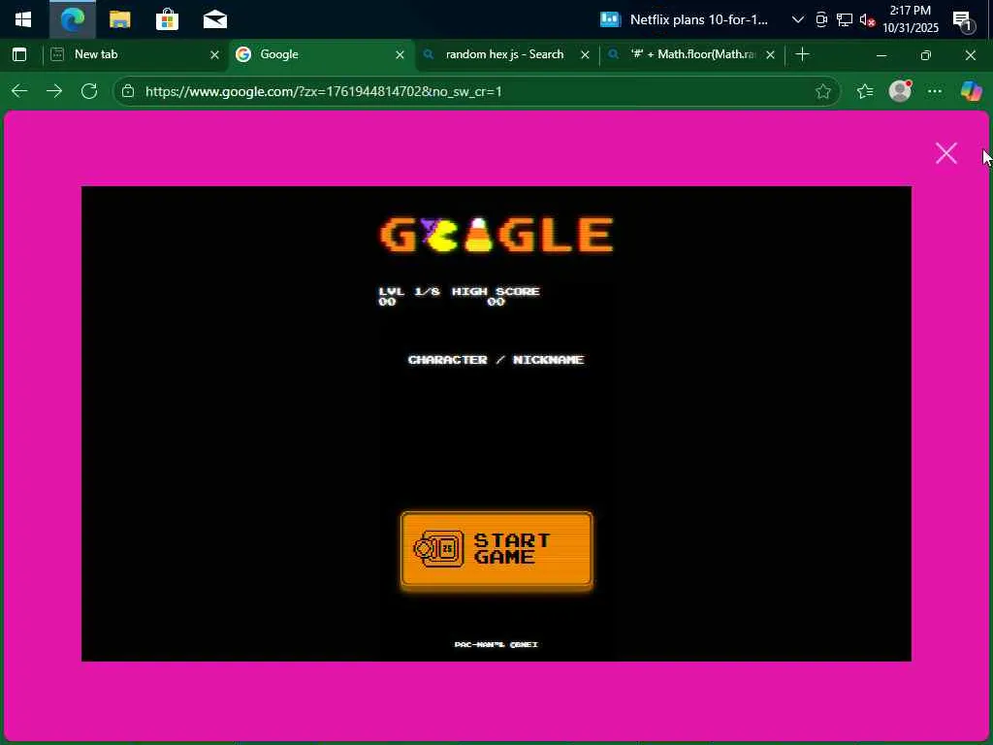Go back to the previous page
993x745 pixels.
coord(19,91)
